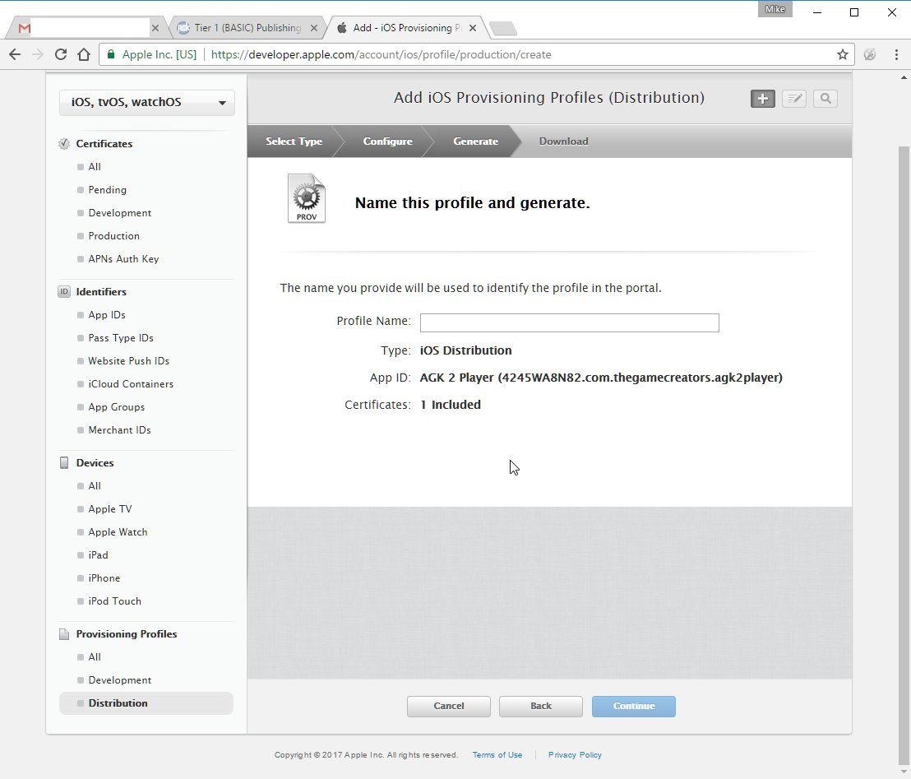911x779 pixels.
Task: Open a new browser tab
Action: point(503,29)
